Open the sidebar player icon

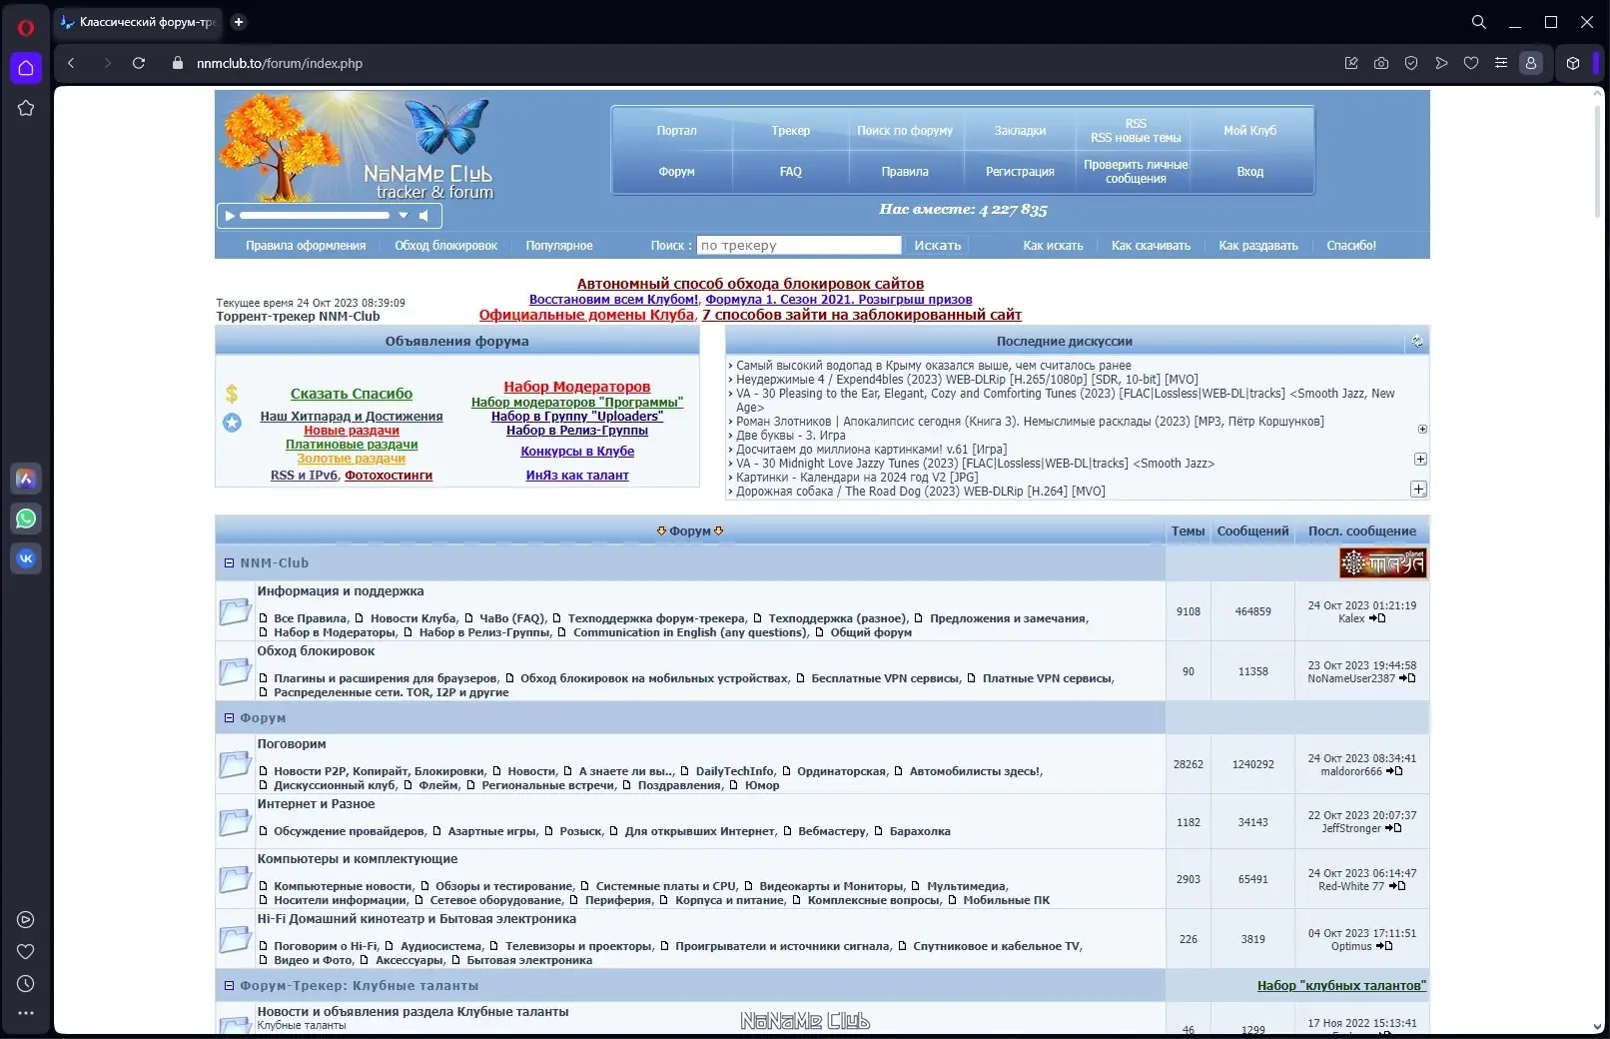[26, 920]
